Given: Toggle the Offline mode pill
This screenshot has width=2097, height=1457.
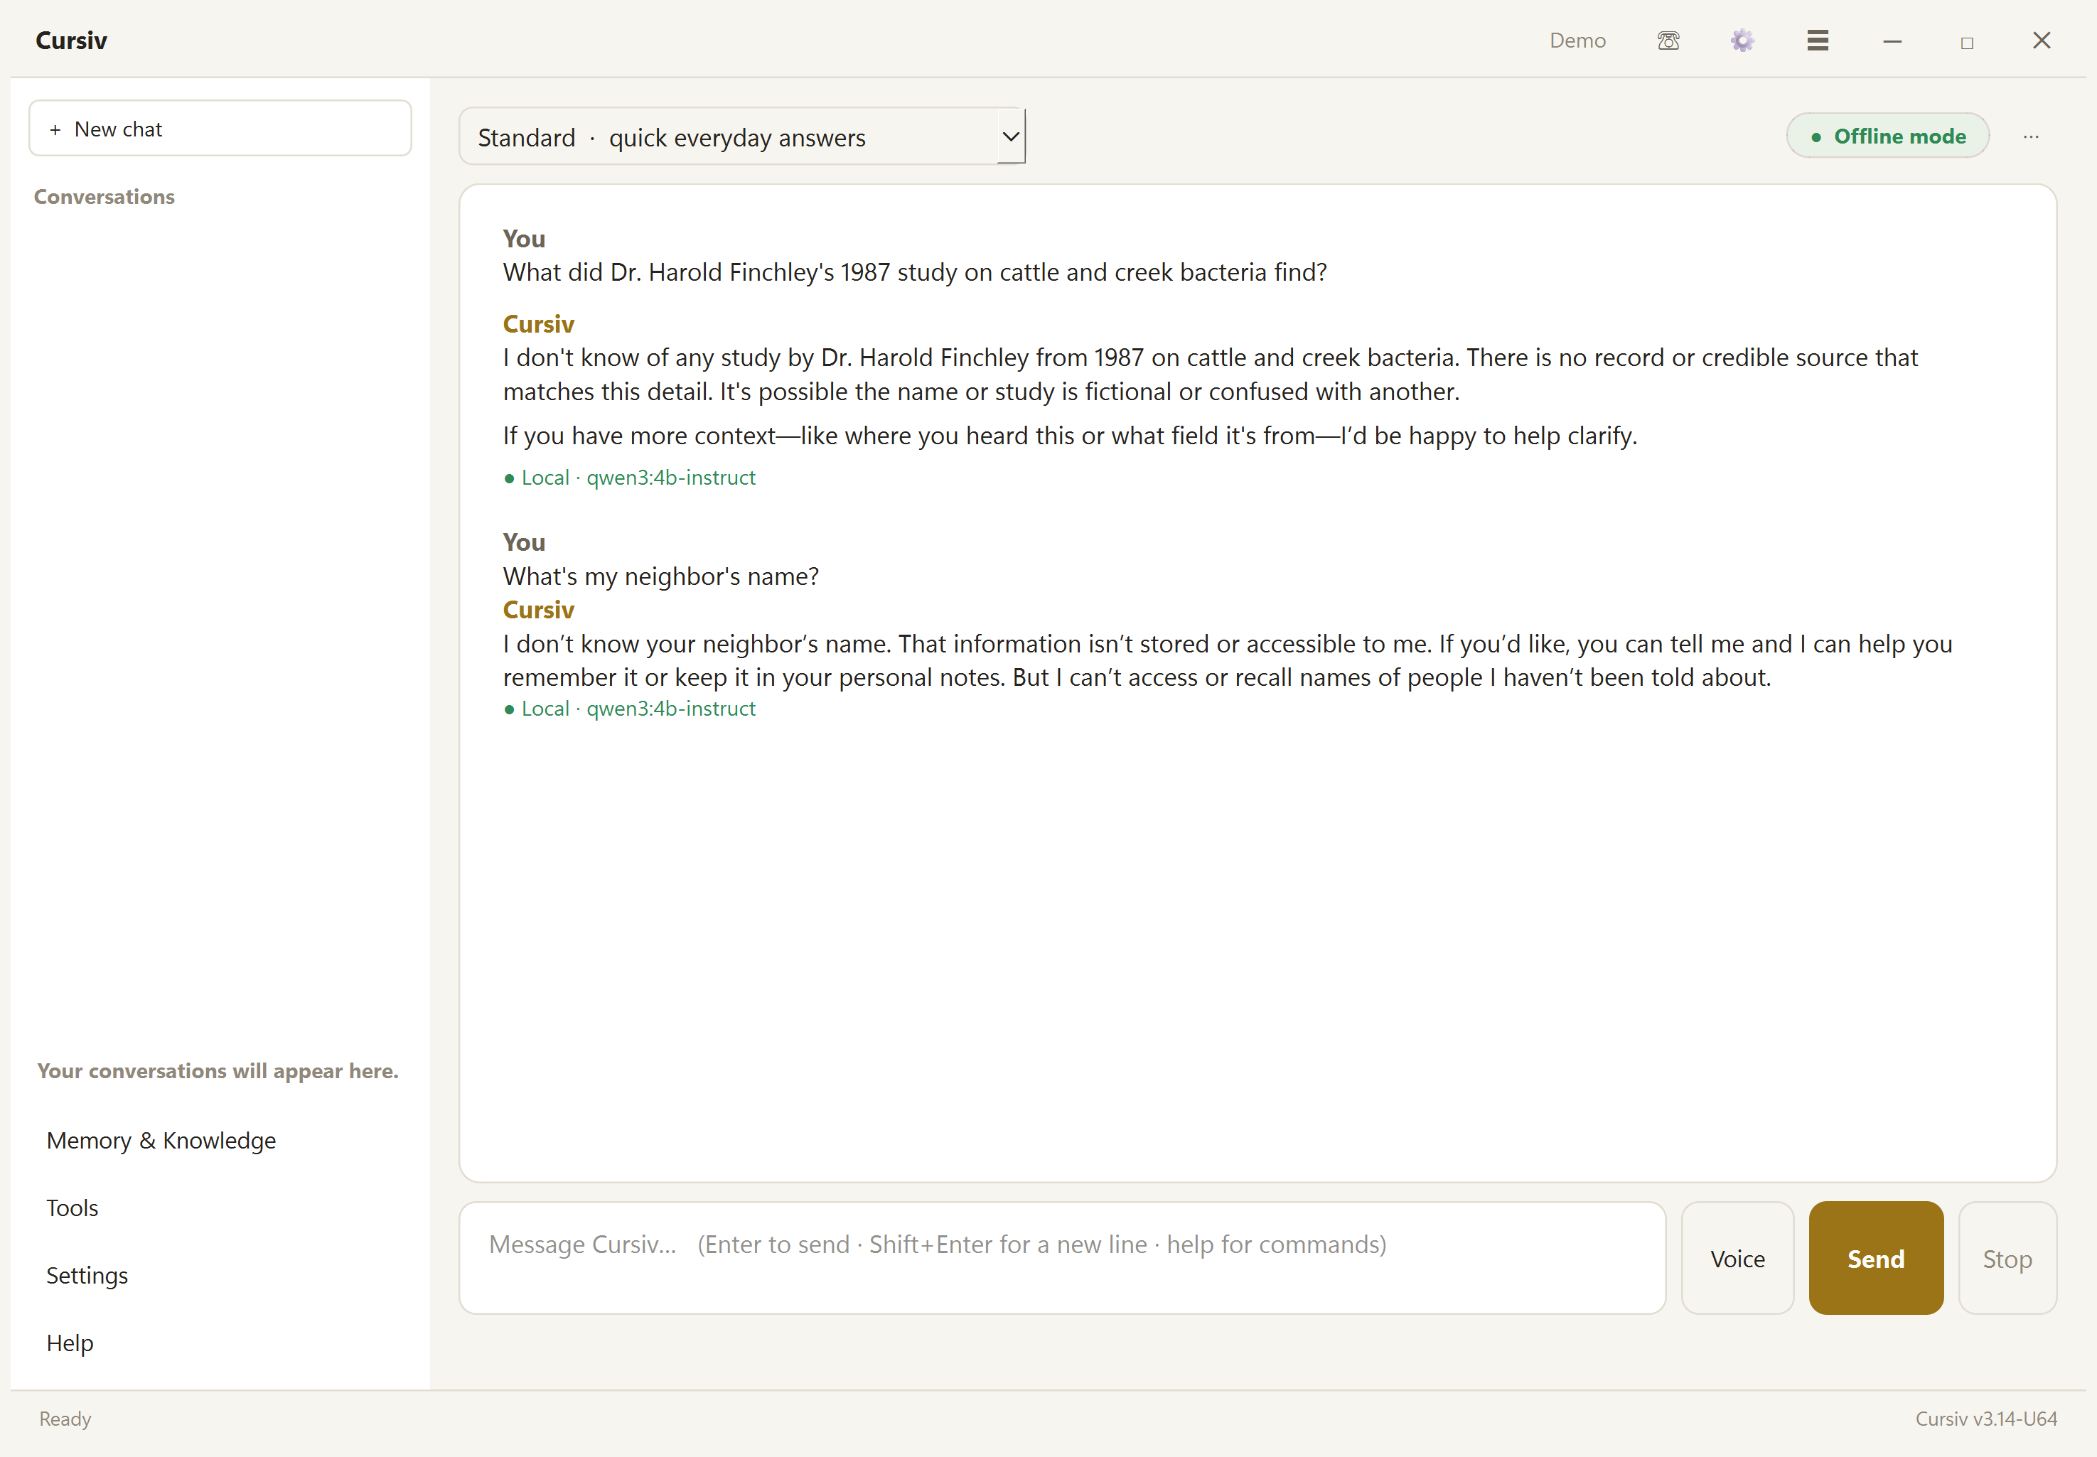Looking at the screenshot, I should (x=1887, y=136).
